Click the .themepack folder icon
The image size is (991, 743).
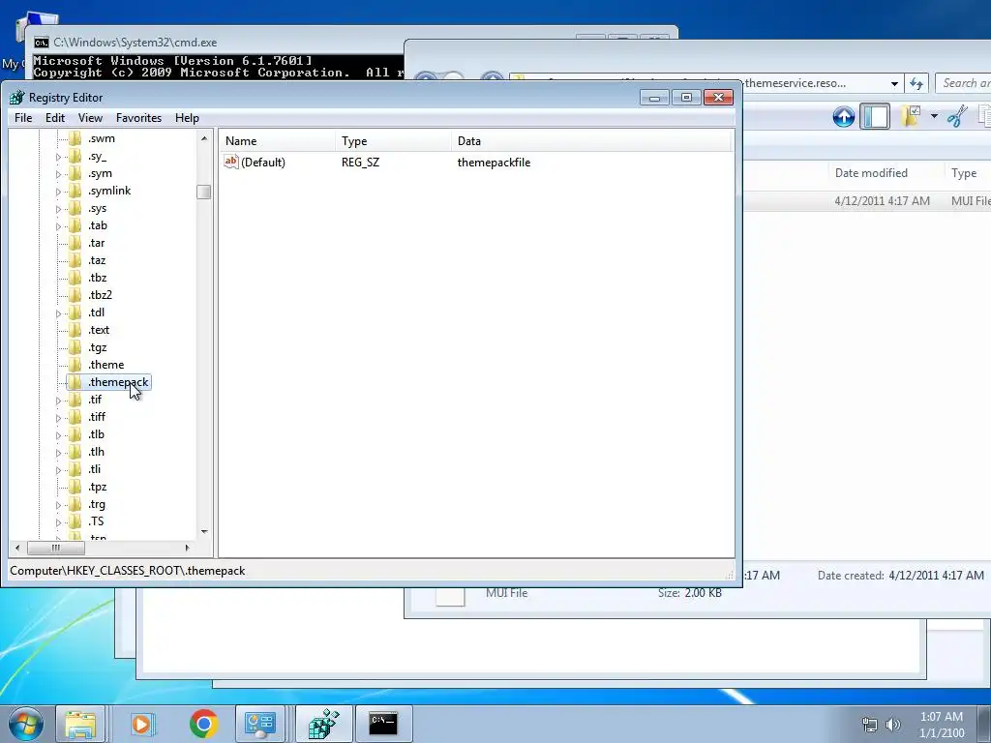[x=75, y=382]
